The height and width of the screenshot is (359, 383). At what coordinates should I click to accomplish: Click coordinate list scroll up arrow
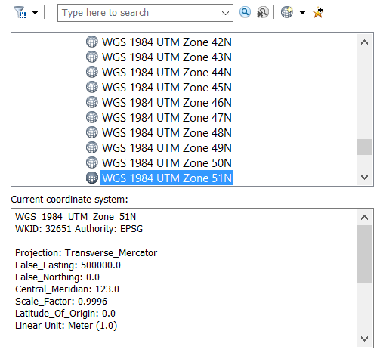point(364,42)
